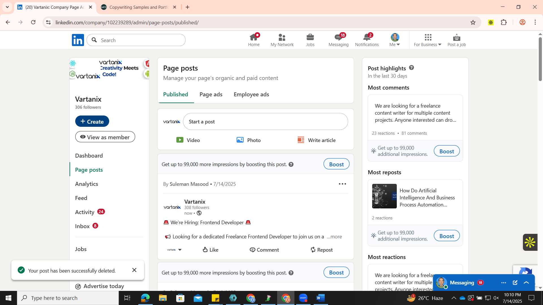Viewport: 543px width, 305px height.
Task: Open browser extensions puzzle icon
Action: (x=504, y=22)
